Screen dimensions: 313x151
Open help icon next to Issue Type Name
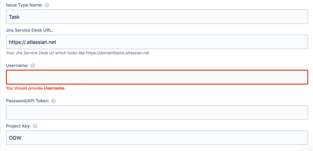[x=47, y=5]
